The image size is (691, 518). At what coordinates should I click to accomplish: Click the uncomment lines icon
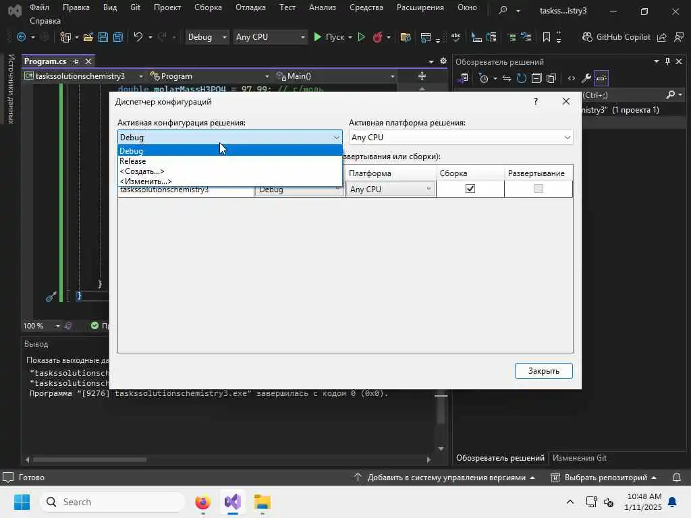tap(526, 37)
